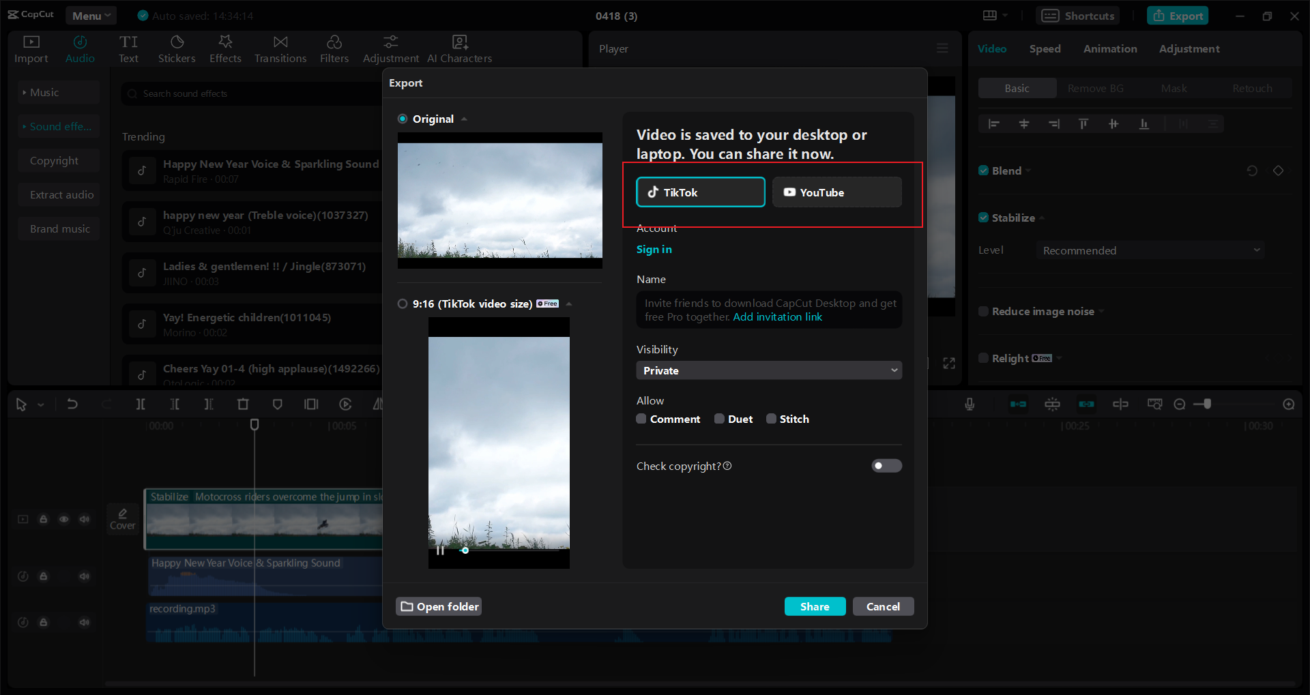The image size is (1310, 695).
Task: Select the TikTok share platform tab
Action: [701, 192]
